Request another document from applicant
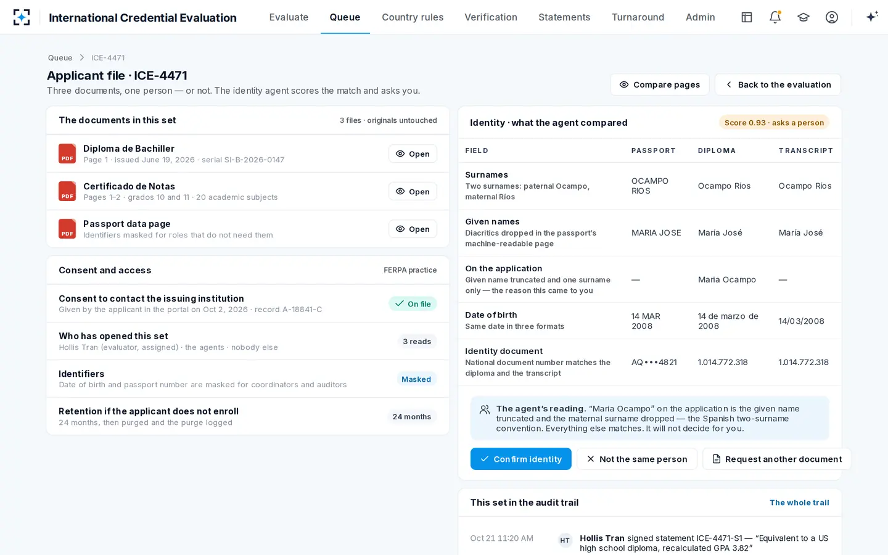This screenshot has width=888, height=555. [776, 459]
